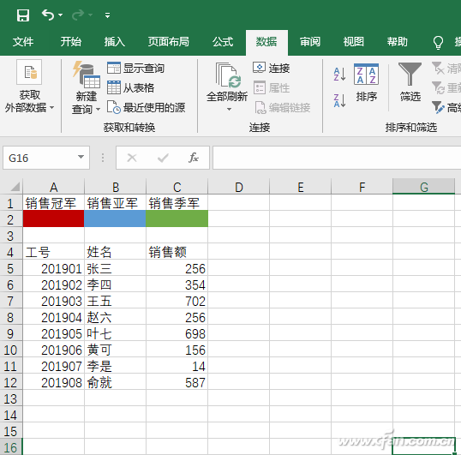Image resolution: width=461 pixels, height=455 pixels.
Task: Open the Sort dialog icon (排序)
Action: coord(366,74)
